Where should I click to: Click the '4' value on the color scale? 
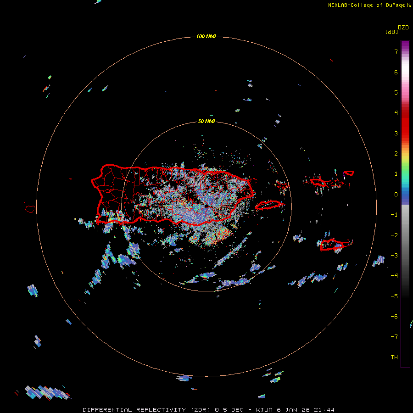coord(396,113)
